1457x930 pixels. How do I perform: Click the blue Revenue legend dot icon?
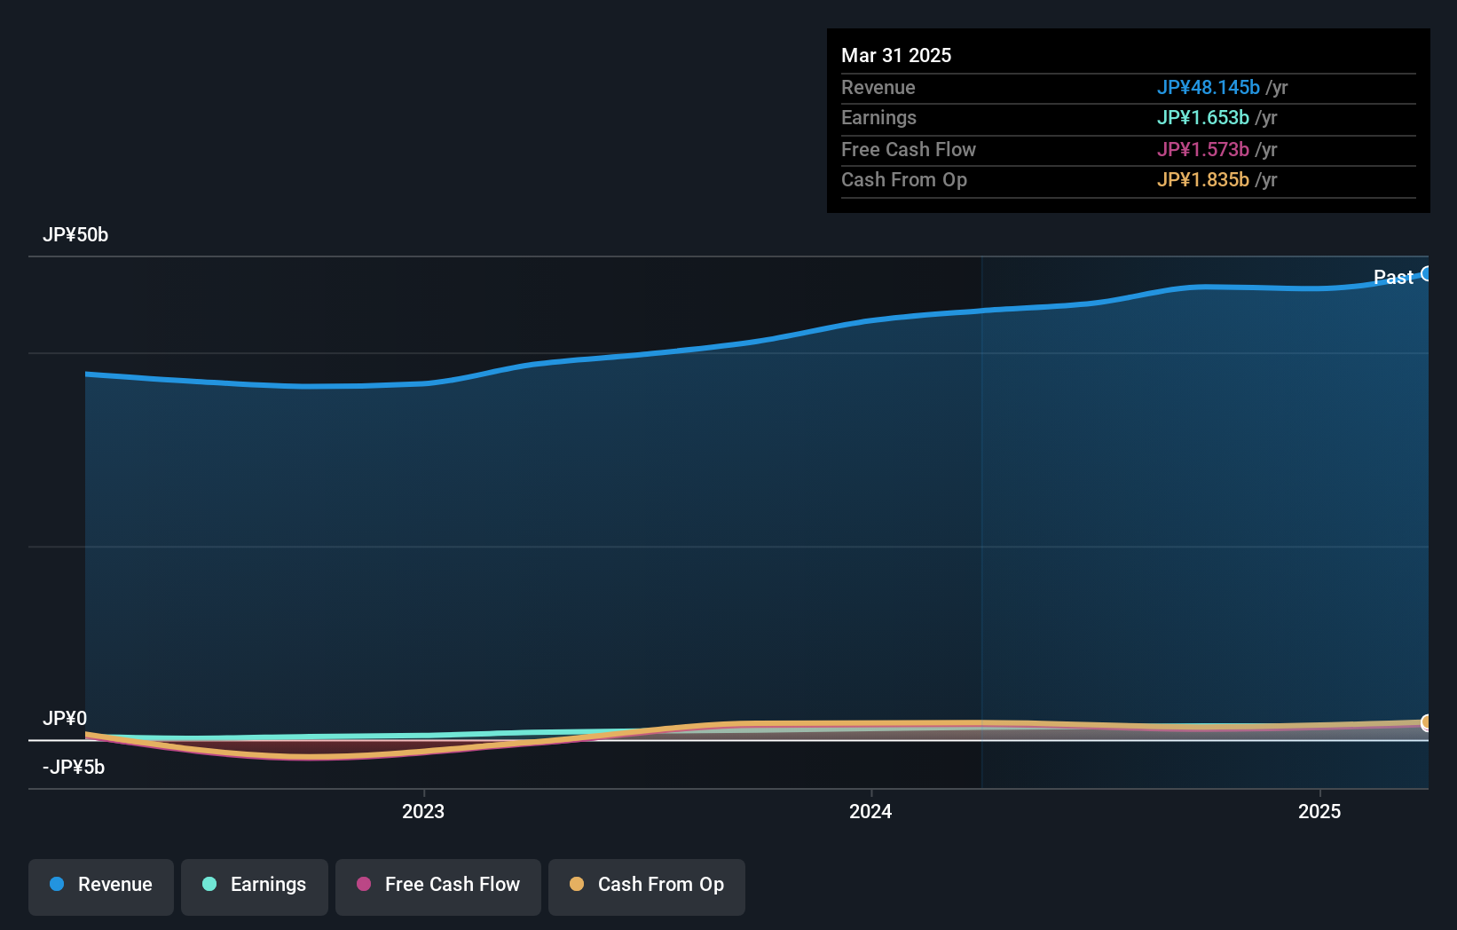[56, 886]
